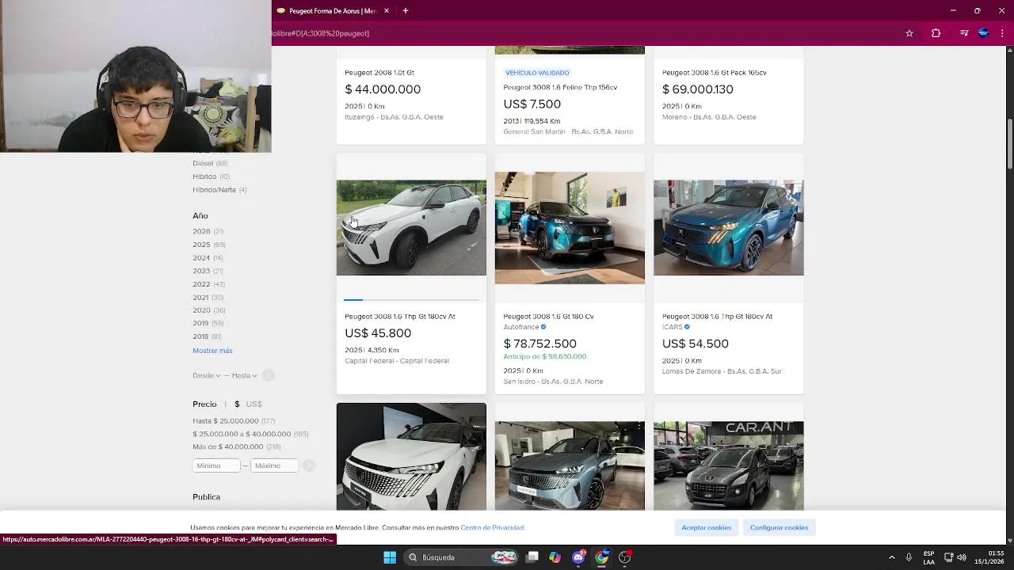This screenshot has width=1014, height=570.
Task: Apply the year range arrow button
Action: tap(269, 375)
